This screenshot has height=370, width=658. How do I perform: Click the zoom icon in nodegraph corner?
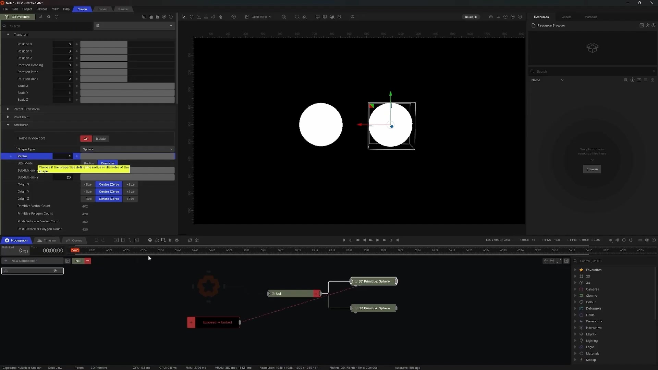coord(552,261)
